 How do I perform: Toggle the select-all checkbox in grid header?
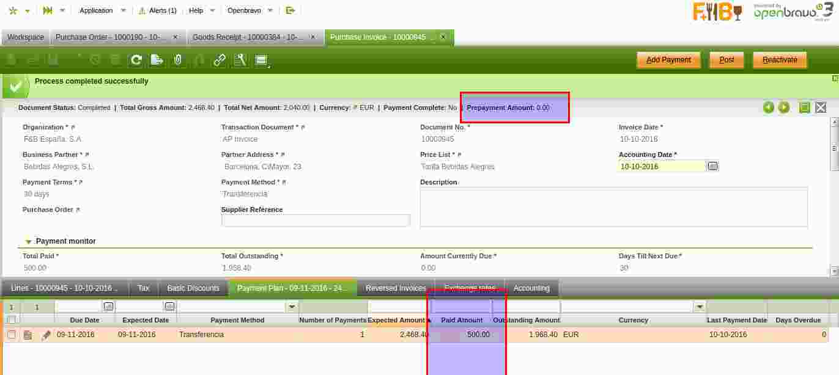point(11,319)
